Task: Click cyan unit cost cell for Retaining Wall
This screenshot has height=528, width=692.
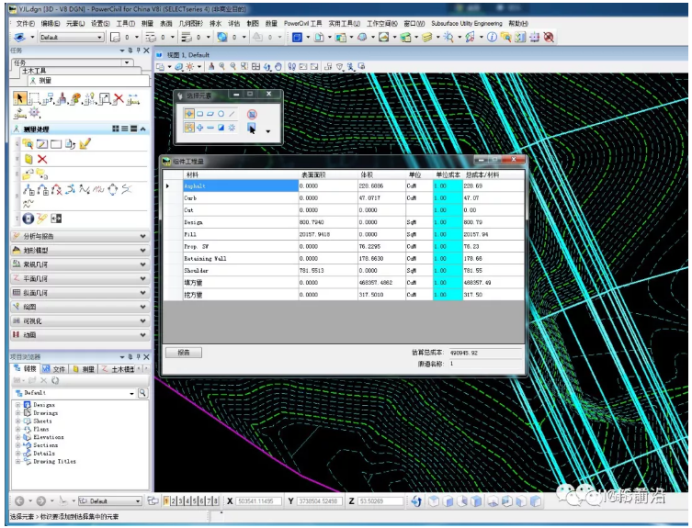Action: 448,258
